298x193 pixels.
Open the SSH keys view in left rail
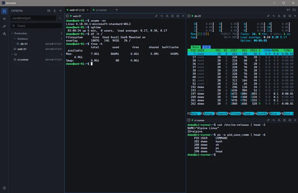point(4,26)
